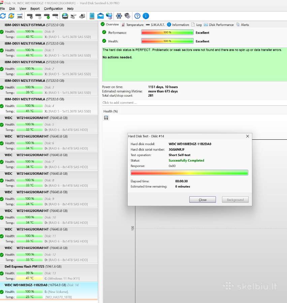Open the help question mark icon
The image size is (287, 303).
(137, 16)
